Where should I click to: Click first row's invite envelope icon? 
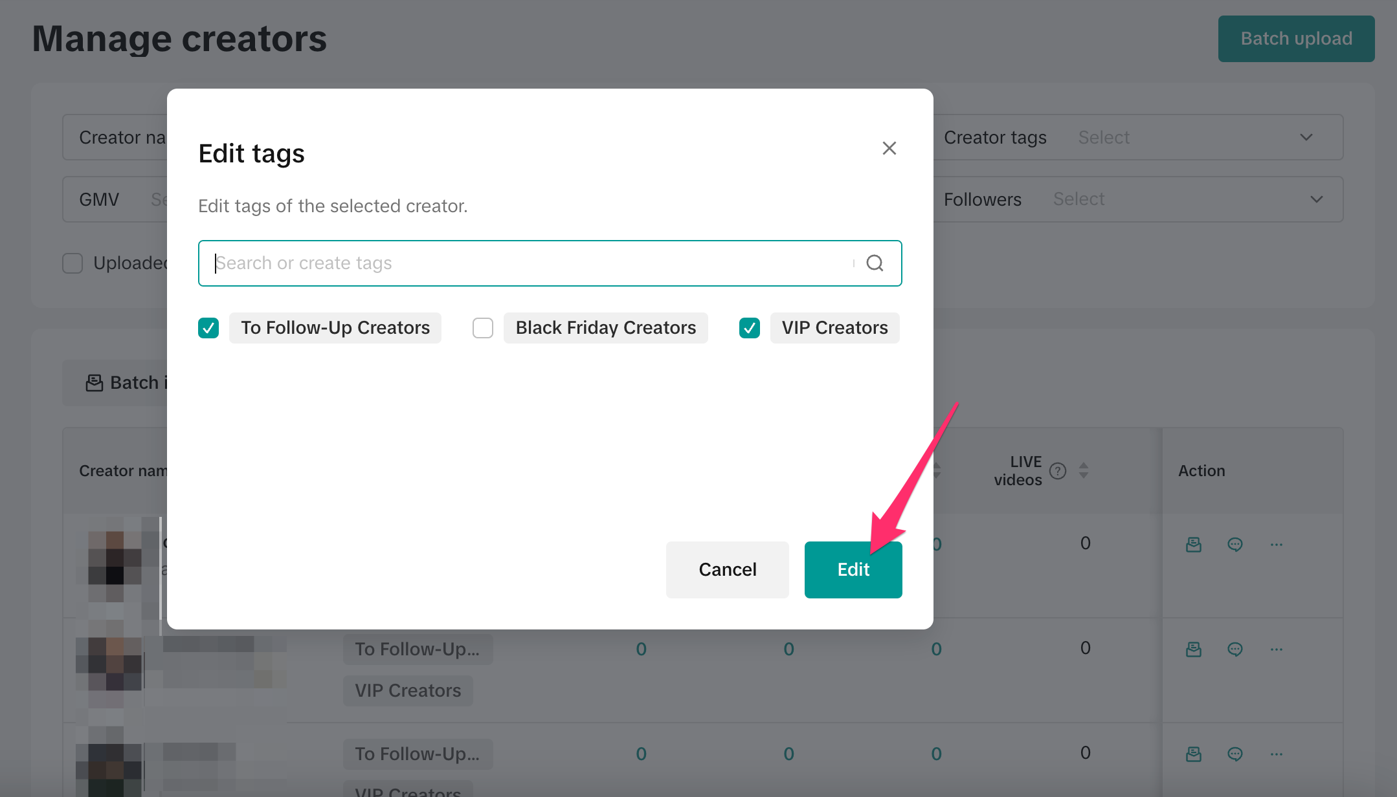1193,545
